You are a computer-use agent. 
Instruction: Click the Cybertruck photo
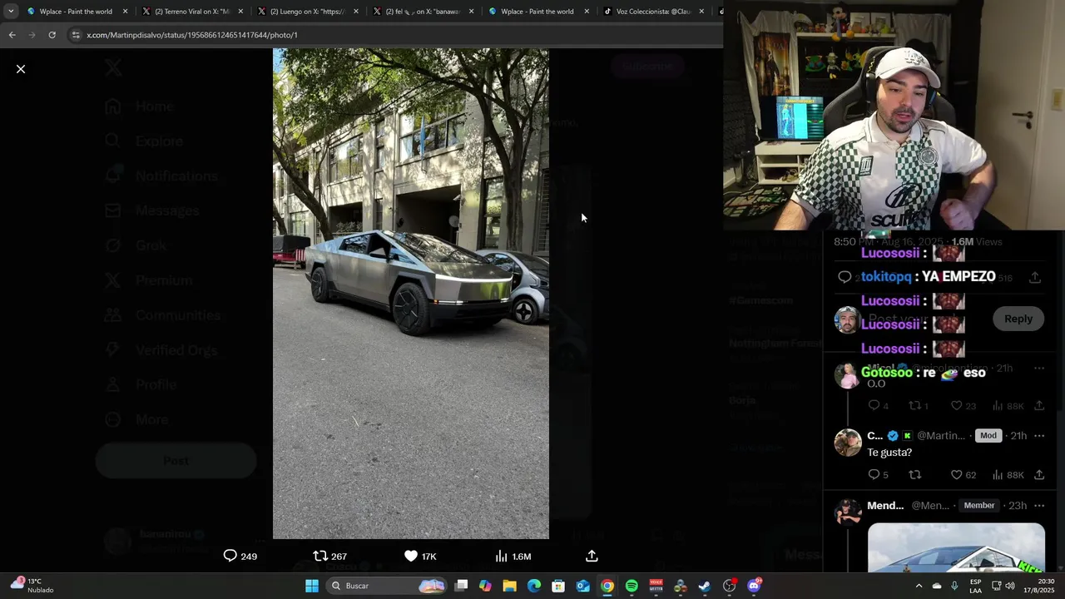click(x=411, y=294)
